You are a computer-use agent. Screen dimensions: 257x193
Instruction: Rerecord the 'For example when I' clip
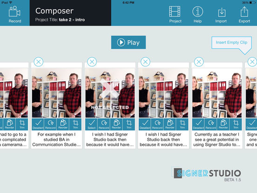(50, 124)
